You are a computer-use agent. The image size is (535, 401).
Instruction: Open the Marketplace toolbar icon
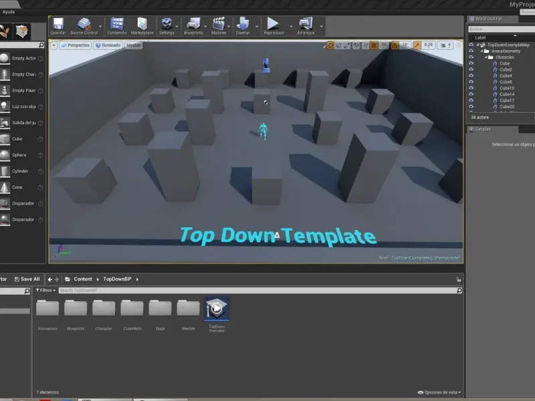click(142, 26)
